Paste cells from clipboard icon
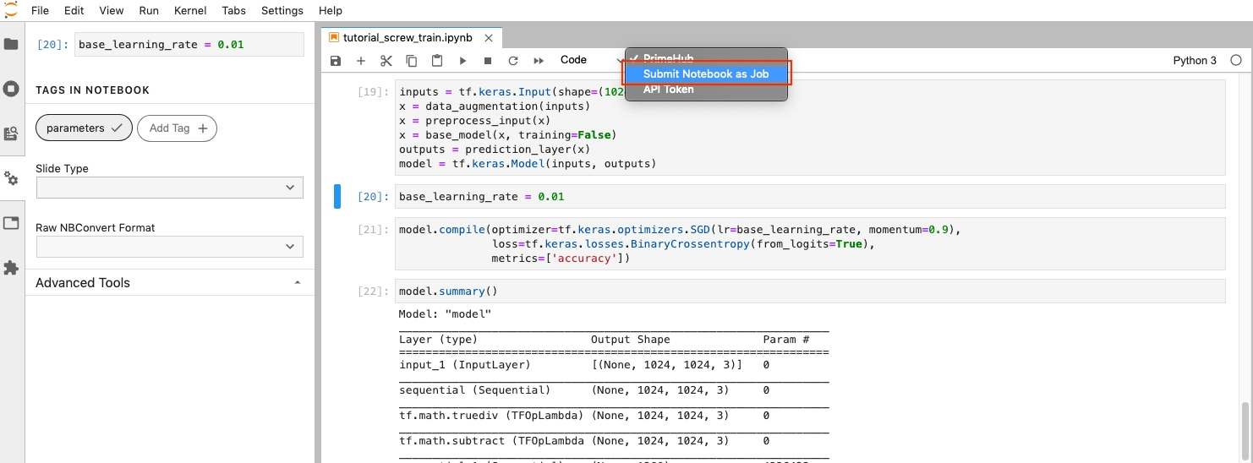 pyautogui.click(x=437, y=61)
